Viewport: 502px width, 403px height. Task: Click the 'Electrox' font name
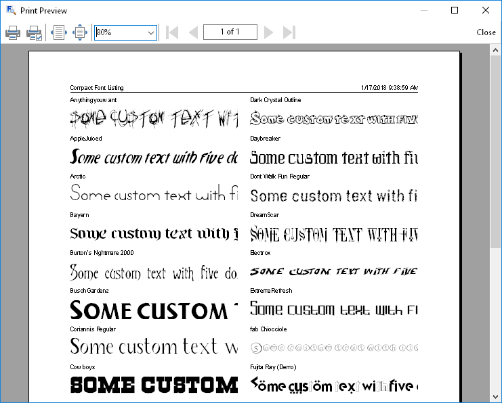[260, 252]
